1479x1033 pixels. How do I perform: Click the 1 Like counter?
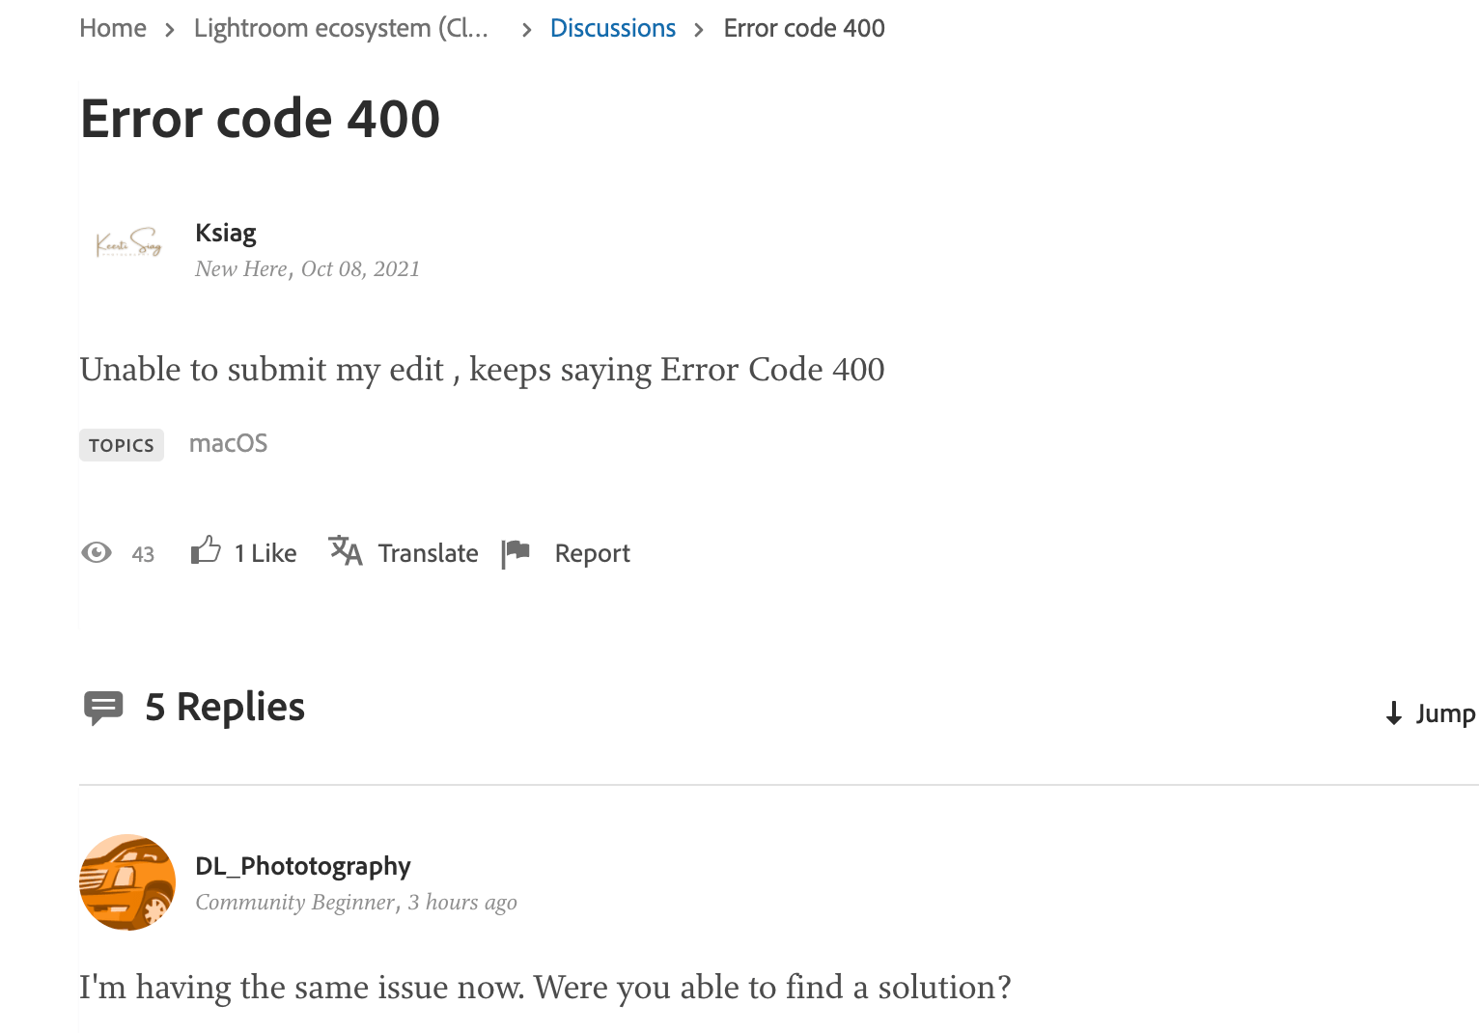(x=265, y=552)
